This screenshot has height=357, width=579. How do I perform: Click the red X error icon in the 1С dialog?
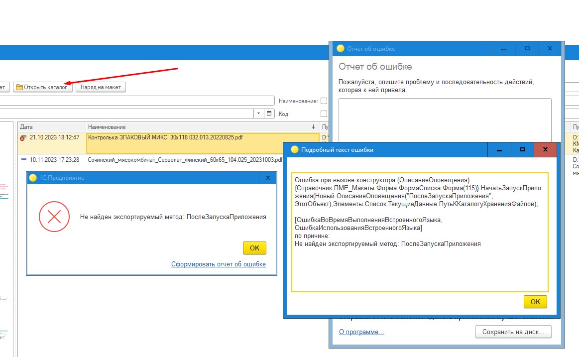tap(54, 217)
